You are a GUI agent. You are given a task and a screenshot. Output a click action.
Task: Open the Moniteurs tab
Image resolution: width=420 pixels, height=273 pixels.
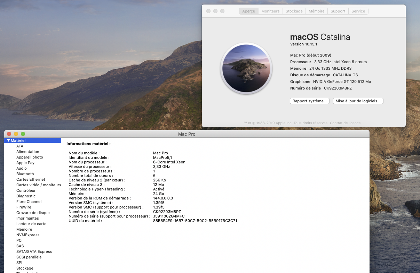point(270,11)
